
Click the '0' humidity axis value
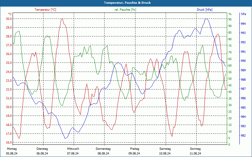click(229, 145)
